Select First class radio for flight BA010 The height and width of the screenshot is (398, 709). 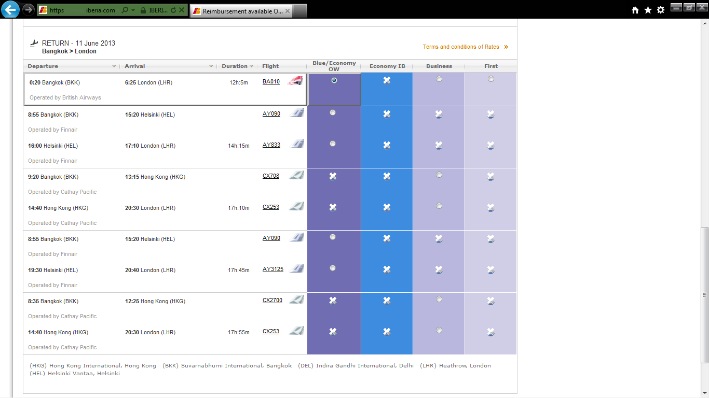click(491, 79)
